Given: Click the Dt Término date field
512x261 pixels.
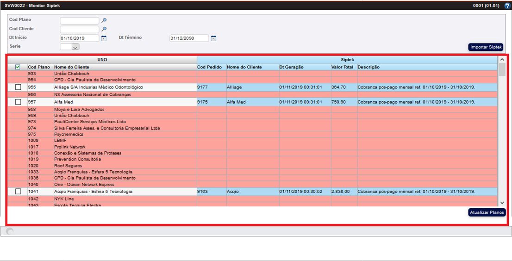Looking at the screenshot, I should click(189, 38).
